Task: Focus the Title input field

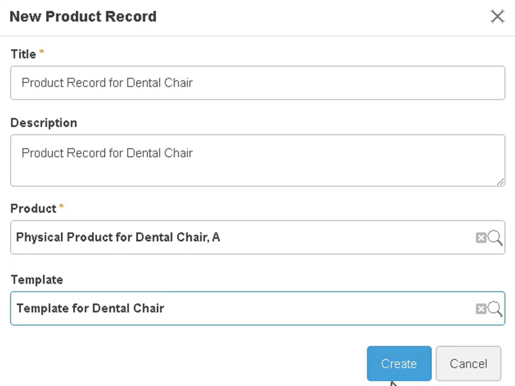Action: tap(257, 83)
